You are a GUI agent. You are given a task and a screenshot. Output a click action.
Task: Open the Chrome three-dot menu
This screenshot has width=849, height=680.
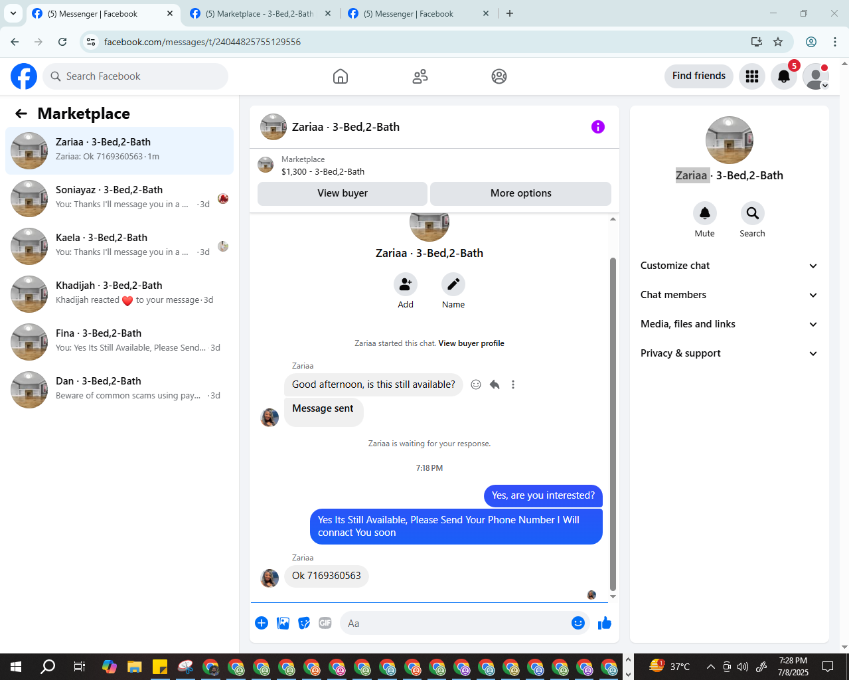click(835, 42)
